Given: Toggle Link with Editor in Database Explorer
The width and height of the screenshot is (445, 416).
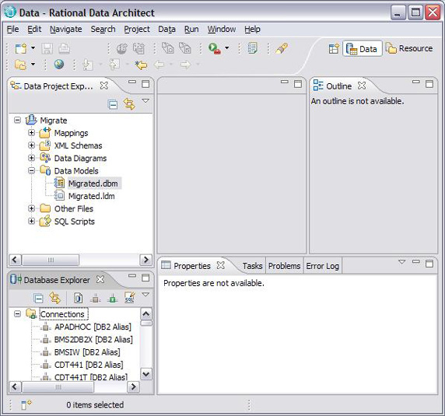Looking at the screenshot, I should click(x=54, y=298).
